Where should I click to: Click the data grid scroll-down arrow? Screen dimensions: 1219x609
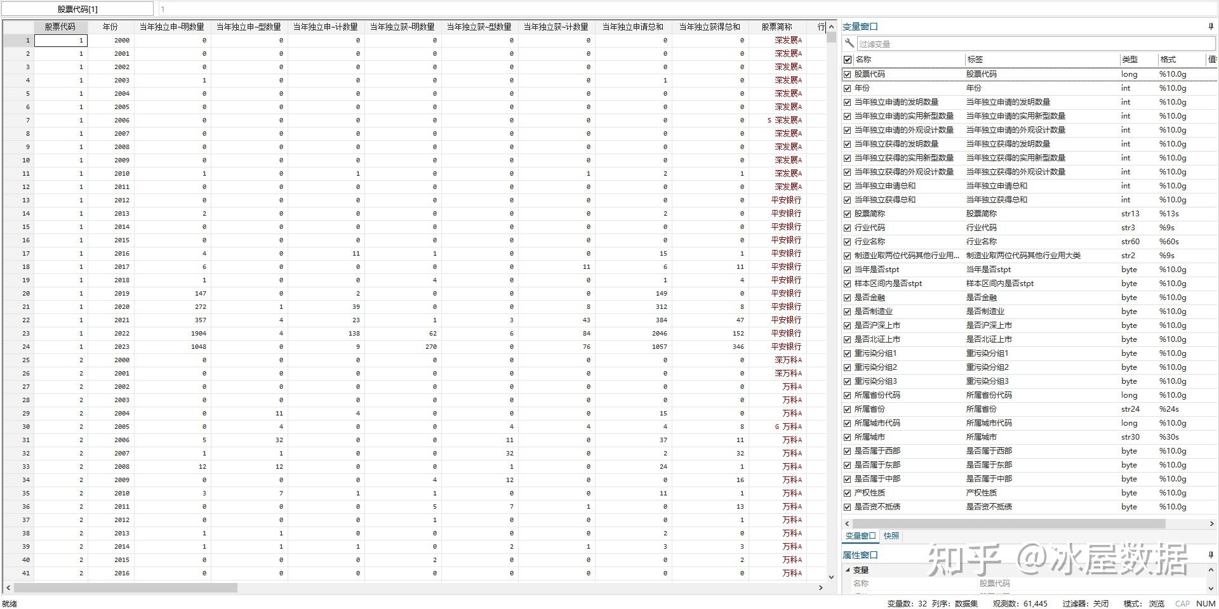831,577
